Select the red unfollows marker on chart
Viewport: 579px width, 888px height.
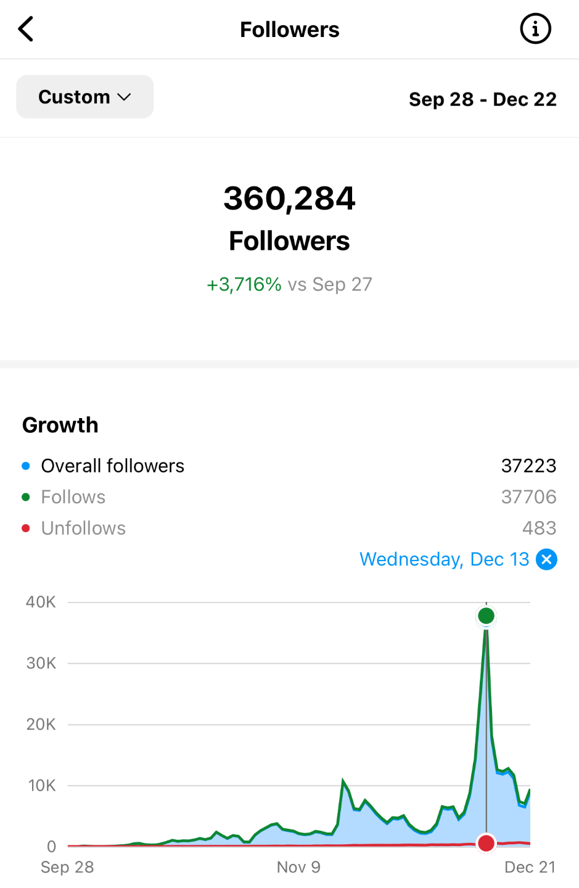486,843
